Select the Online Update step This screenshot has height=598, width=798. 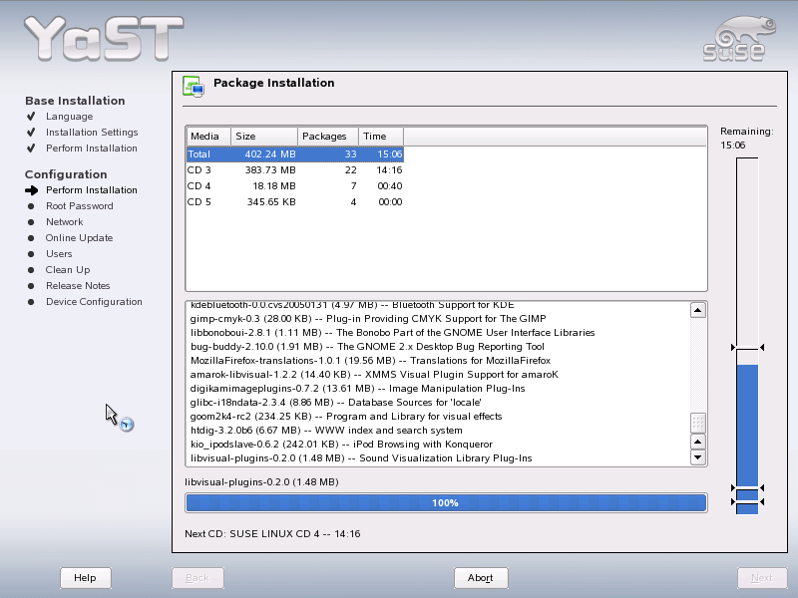point(79,238)
